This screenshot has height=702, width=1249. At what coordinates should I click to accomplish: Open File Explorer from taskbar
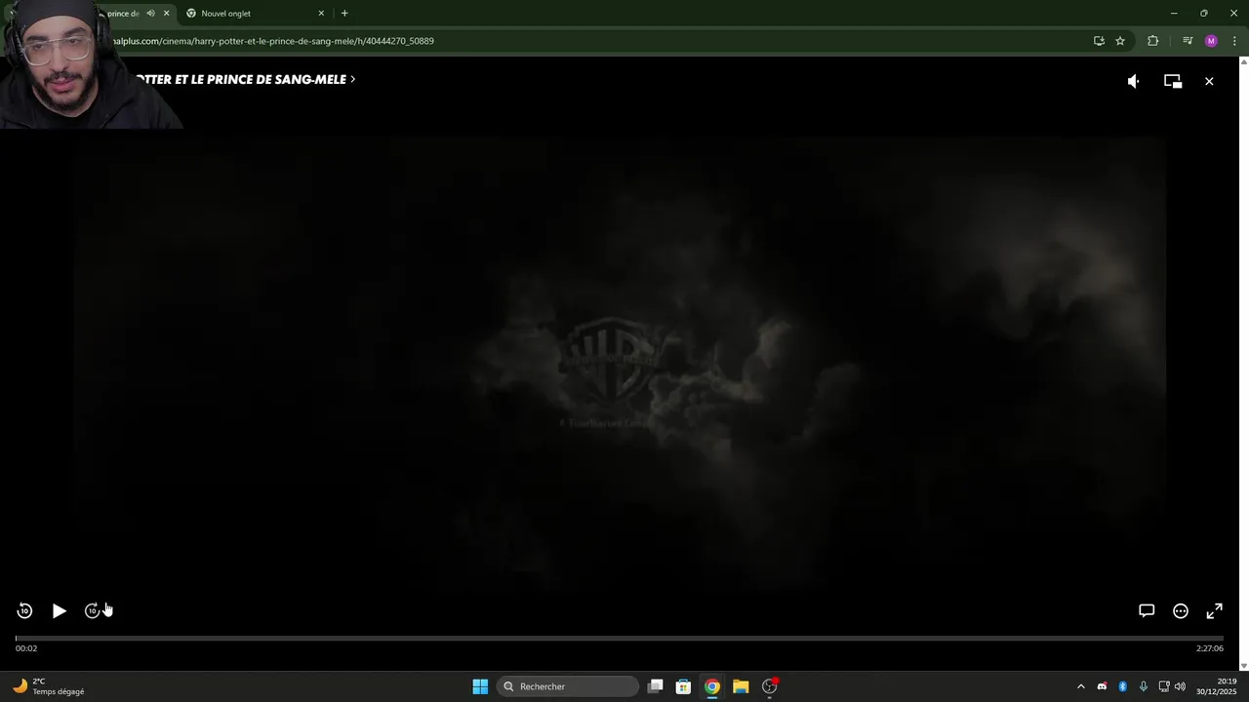741,686
